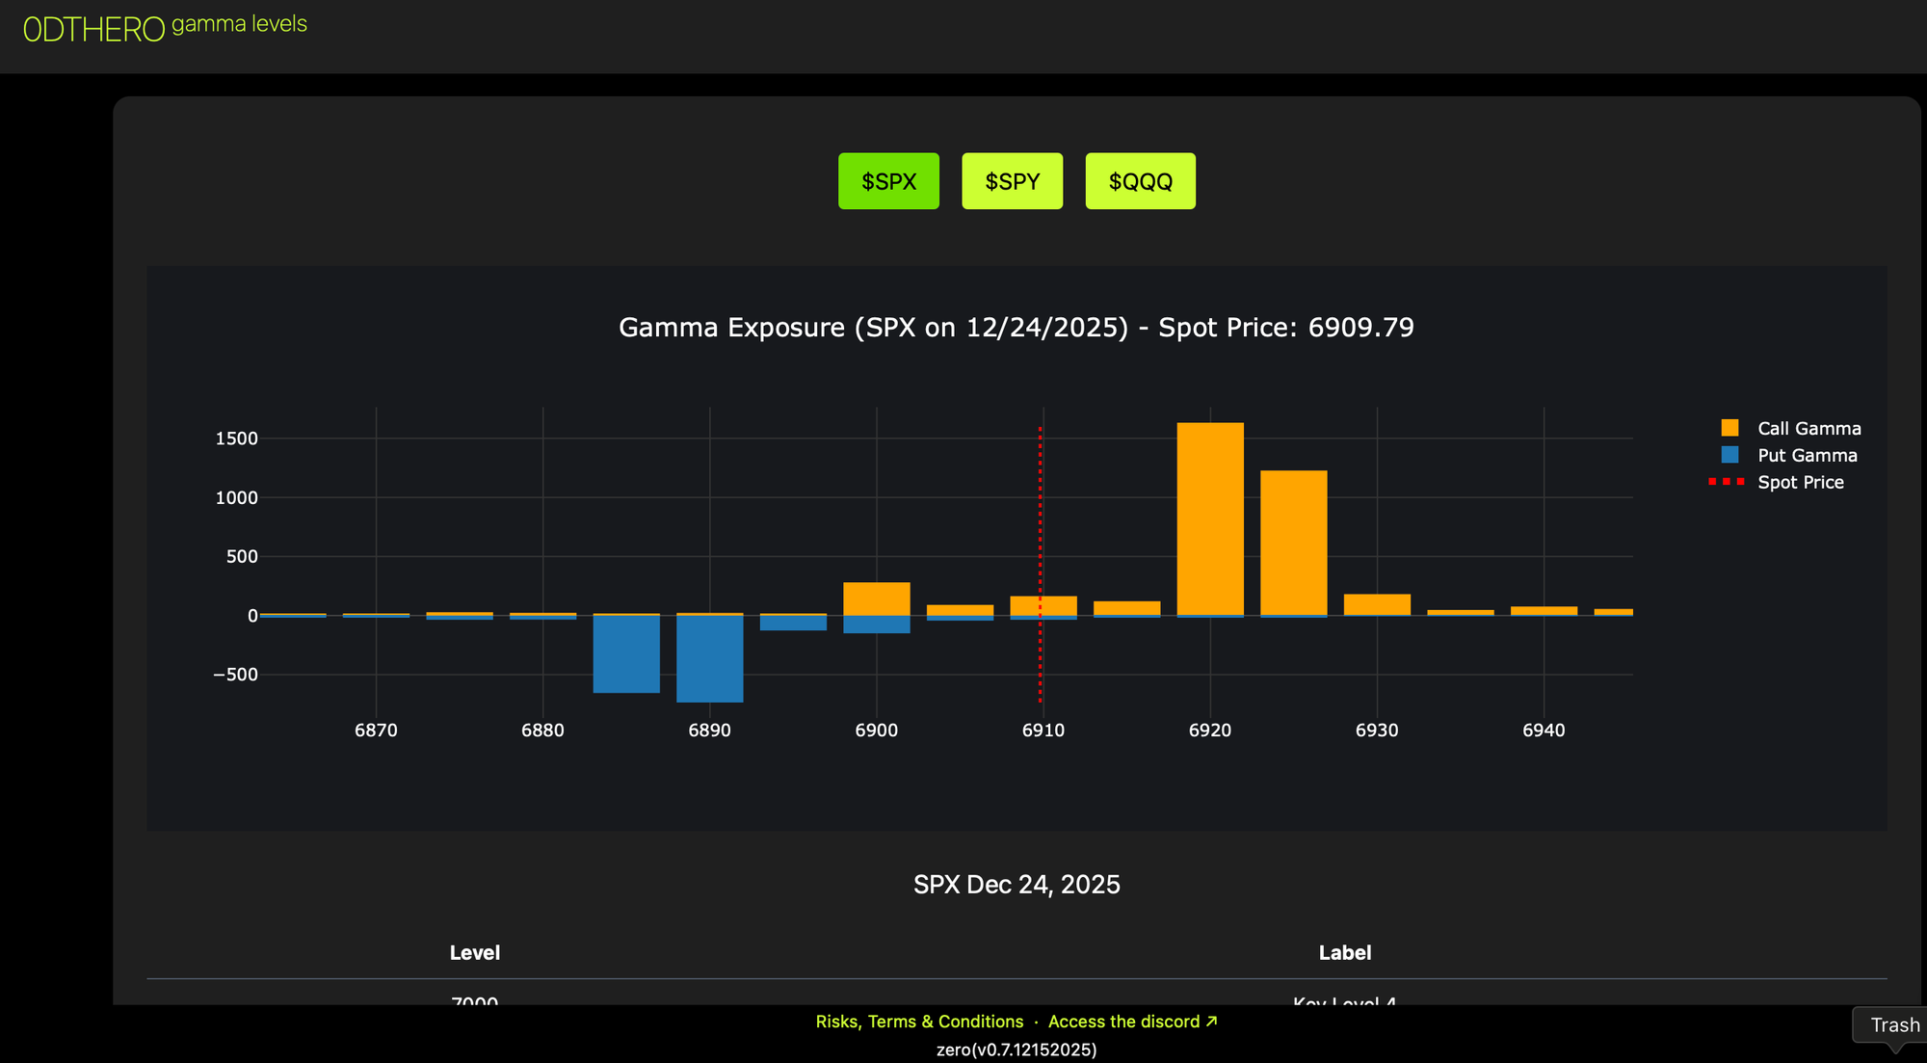Switch to the $QQQ ticker
The width and height of the screenshot is (1927, 1063).
pyautogui.click(x=1140, y=181)
